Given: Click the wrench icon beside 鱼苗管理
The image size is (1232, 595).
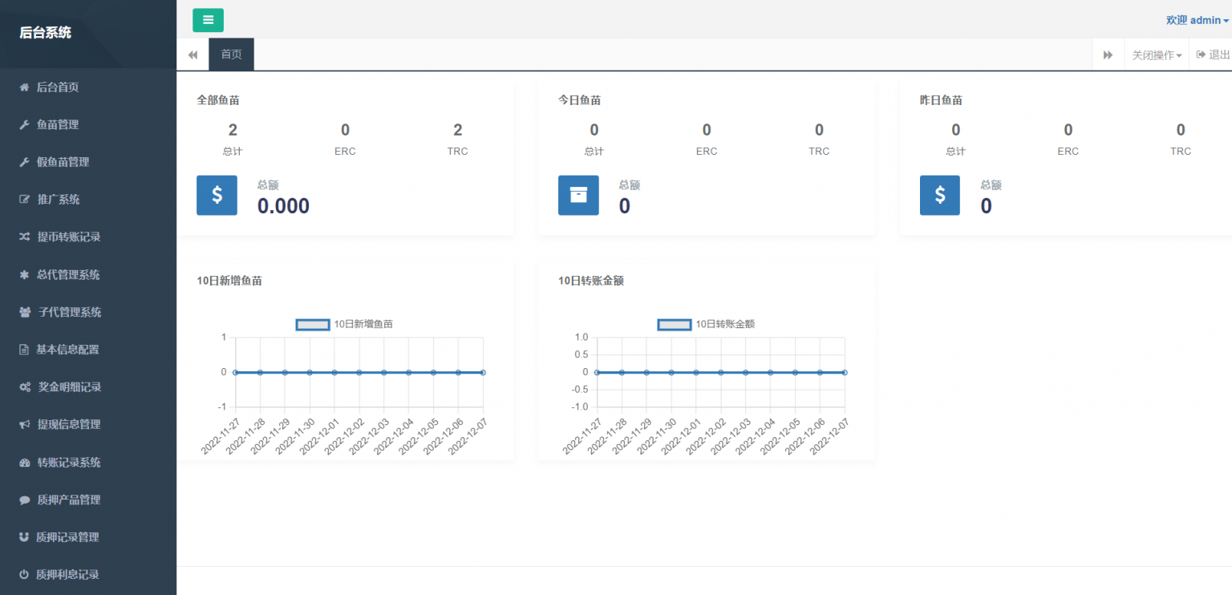Looking at the screenshot, I should [x=24, y=125].
